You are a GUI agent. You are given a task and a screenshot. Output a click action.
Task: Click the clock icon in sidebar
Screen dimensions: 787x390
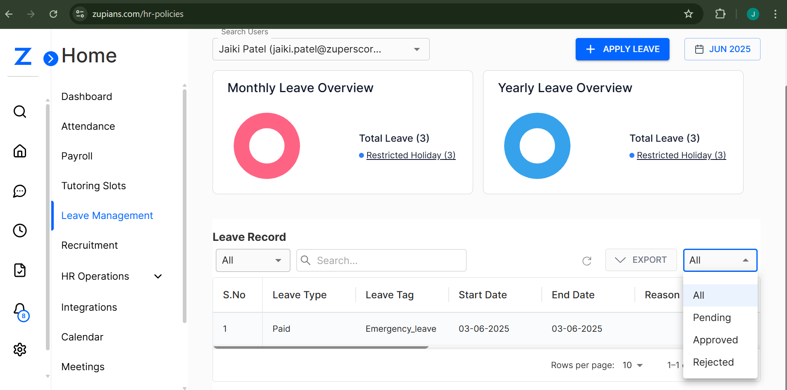[x=20, y=231]
